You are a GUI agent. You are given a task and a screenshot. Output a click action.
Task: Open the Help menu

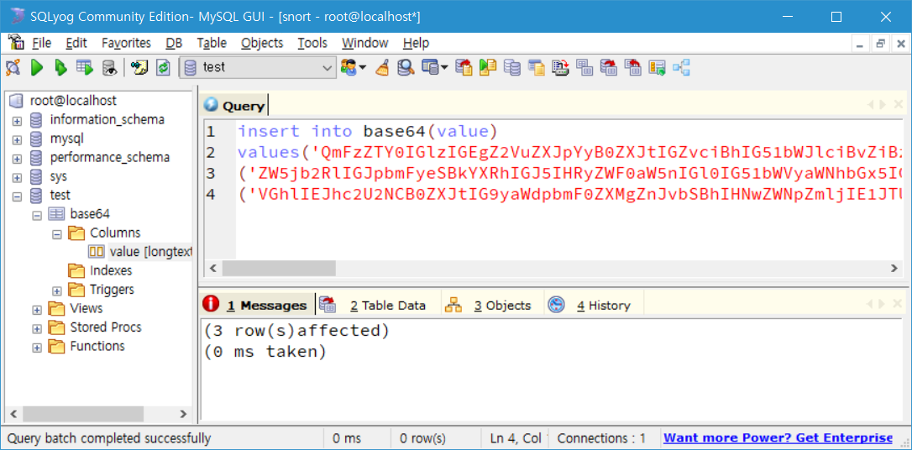pos(416,43)
